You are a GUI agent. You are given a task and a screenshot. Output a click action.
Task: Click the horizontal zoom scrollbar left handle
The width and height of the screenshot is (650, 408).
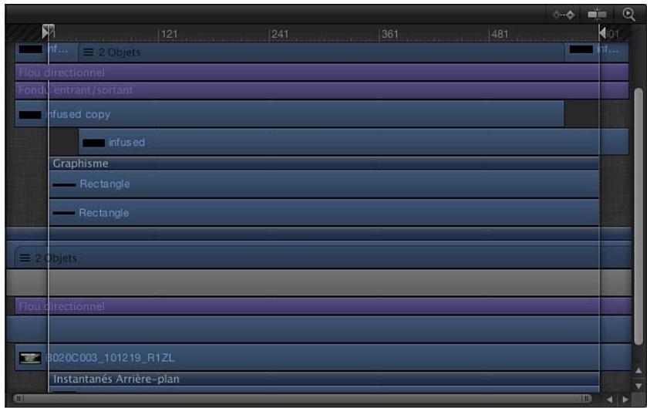coord(19,399)
